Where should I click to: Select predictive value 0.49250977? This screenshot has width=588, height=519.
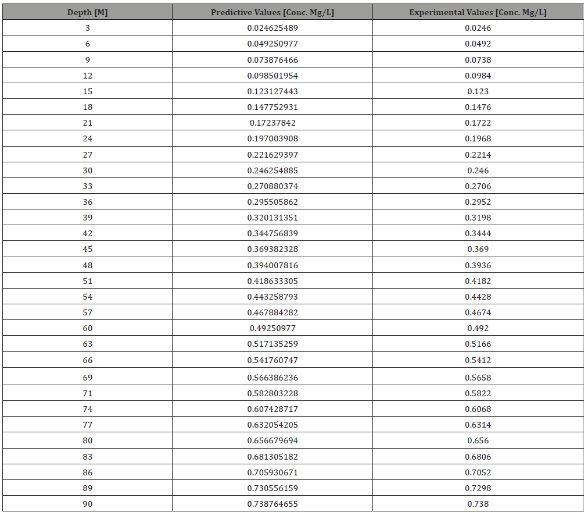273,329
